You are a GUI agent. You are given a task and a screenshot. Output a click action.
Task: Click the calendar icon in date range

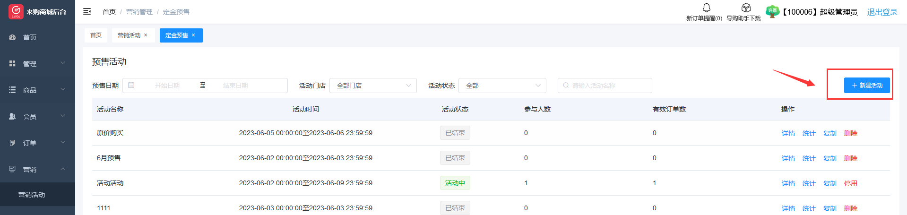[131, 86]
